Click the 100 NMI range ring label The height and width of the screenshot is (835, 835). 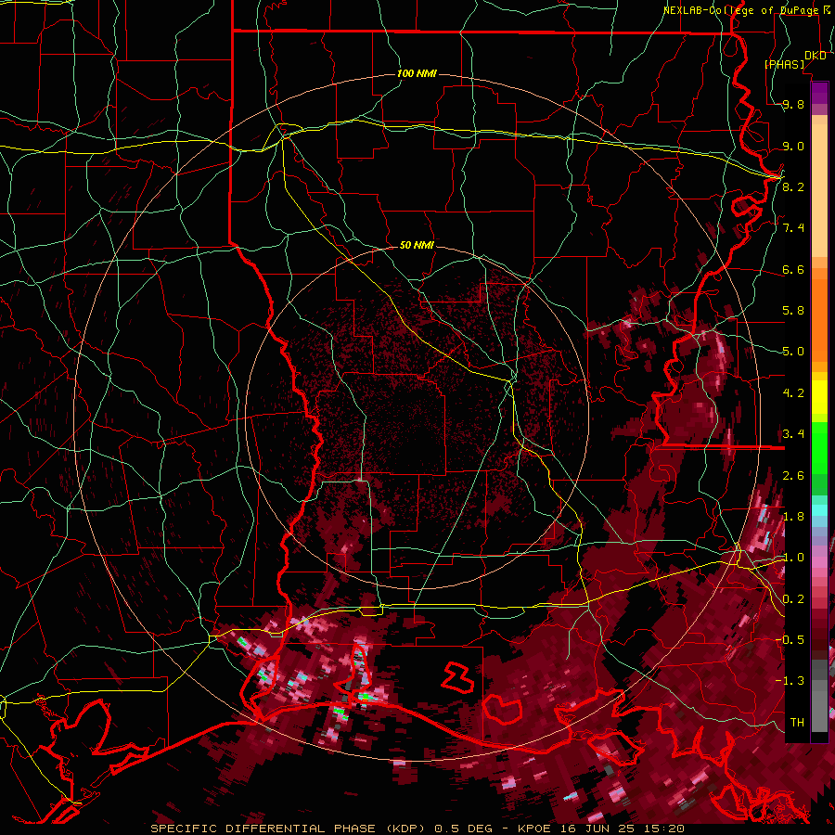(x=417, y=73)
